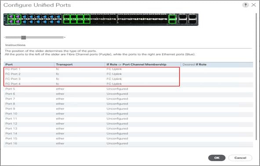Click the Cancel button
260x166 pixels.
[240, 158]
